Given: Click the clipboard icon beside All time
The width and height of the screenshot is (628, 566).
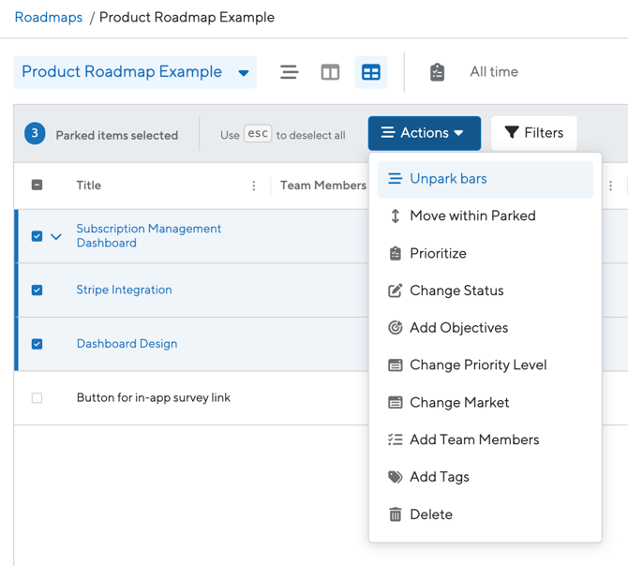Looking at the screenshot, I should tap(437, 72).
